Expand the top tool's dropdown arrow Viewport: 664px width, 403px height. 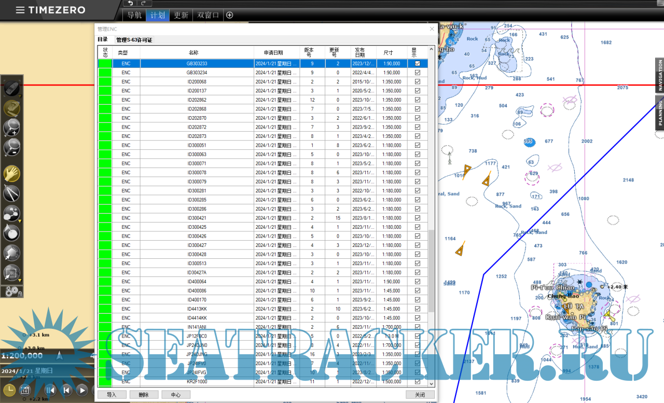(x=20, y=95)
